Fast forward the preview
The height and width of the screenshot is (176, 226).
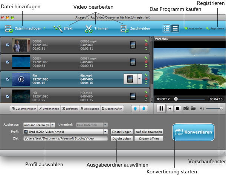point(170,109)
